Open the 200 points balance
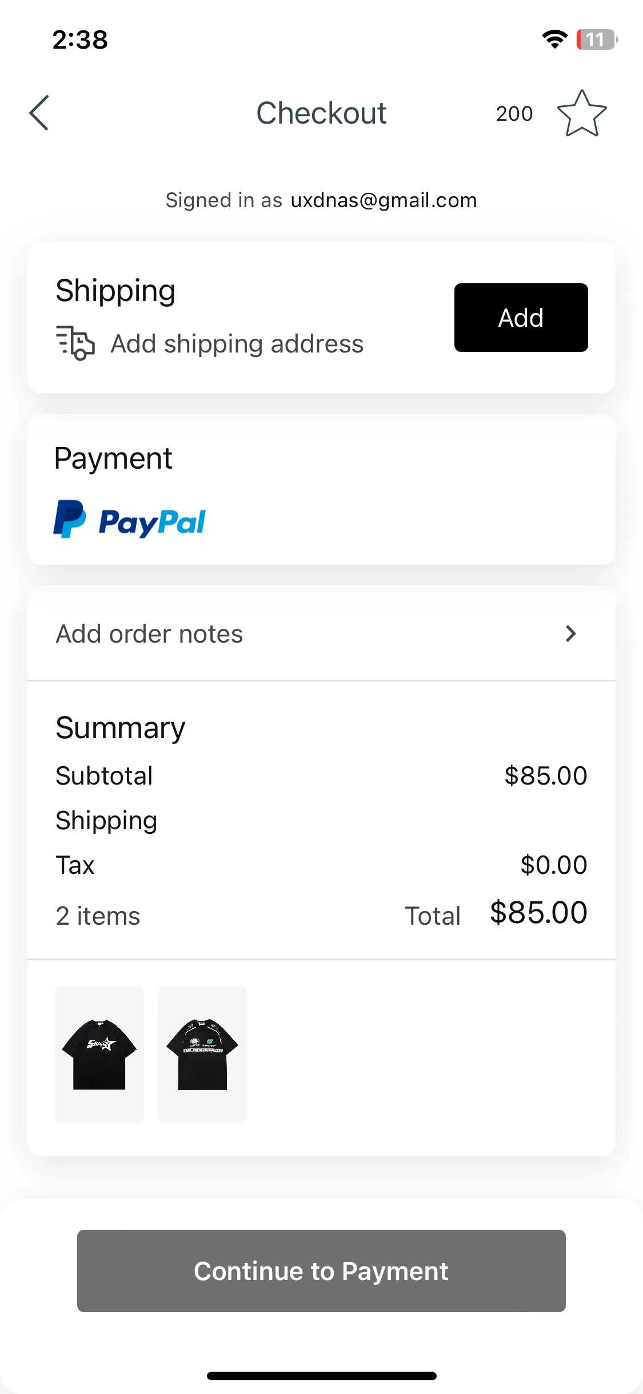 (x=514, y=113)
